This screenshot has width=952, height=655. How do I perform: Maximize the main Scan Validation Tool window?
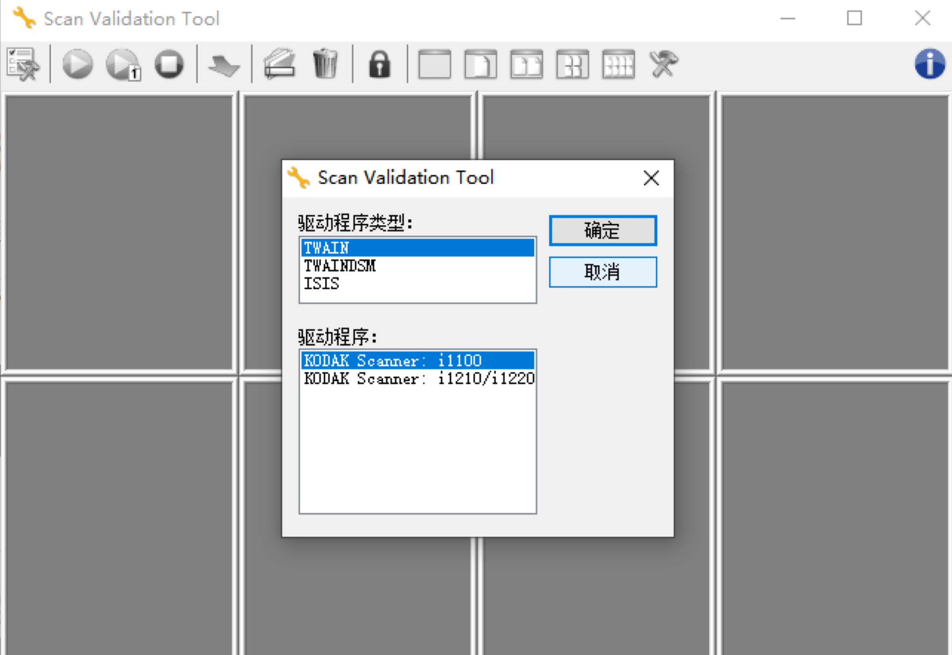(854, 18)
